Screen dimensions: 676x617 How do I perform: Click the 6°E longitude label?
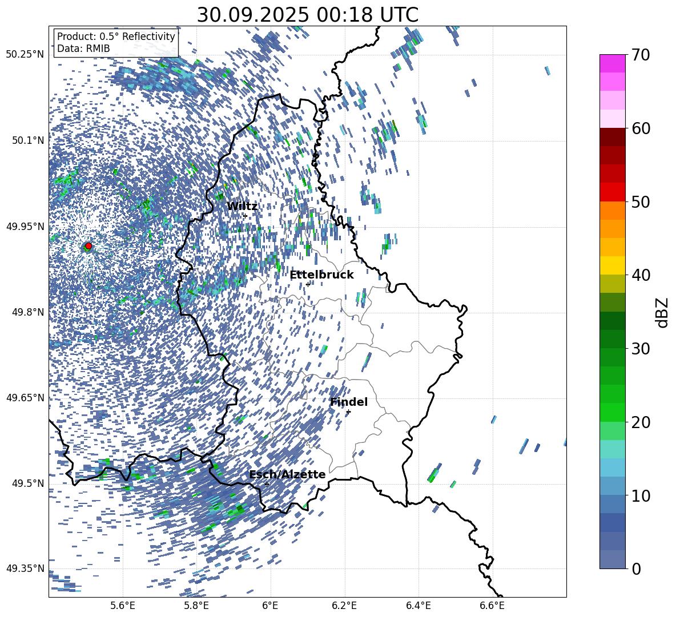(x=270, y=606)
